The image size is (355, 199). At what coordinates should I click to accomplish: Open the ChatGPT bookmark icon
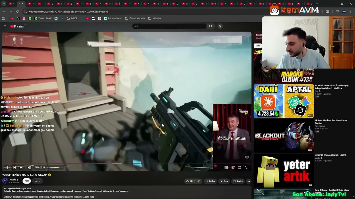tap(100, 19)
